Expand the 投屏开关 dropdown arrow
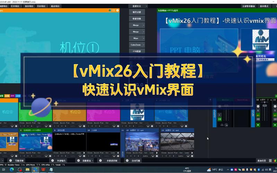Viewport: 277px width, 173px height. (x=146, y=6)
